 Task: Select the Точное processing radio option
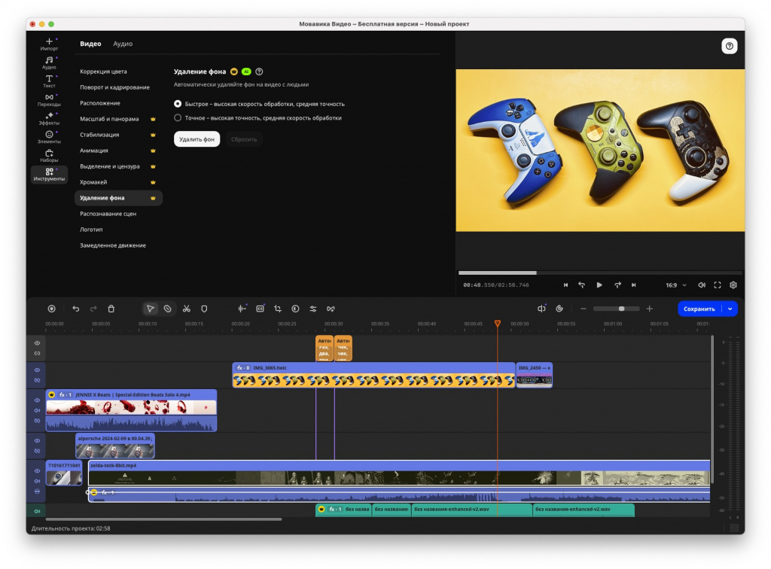[x=178, y=117]
